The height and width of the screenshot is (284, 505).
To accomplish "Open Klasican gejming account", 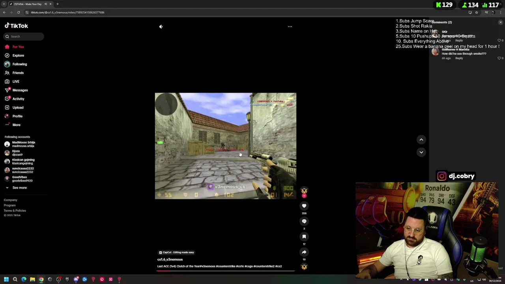I will pos(20,161).
